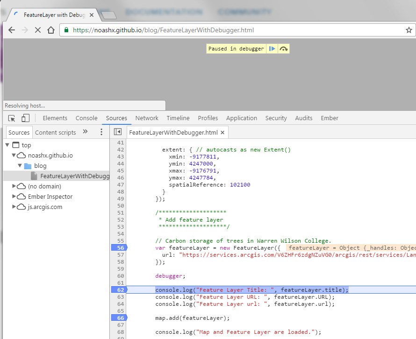The height and width of the screenshot is (339, 416).
Task: Toggle breakpoint on line 66
Action: [x=119, y=318]
